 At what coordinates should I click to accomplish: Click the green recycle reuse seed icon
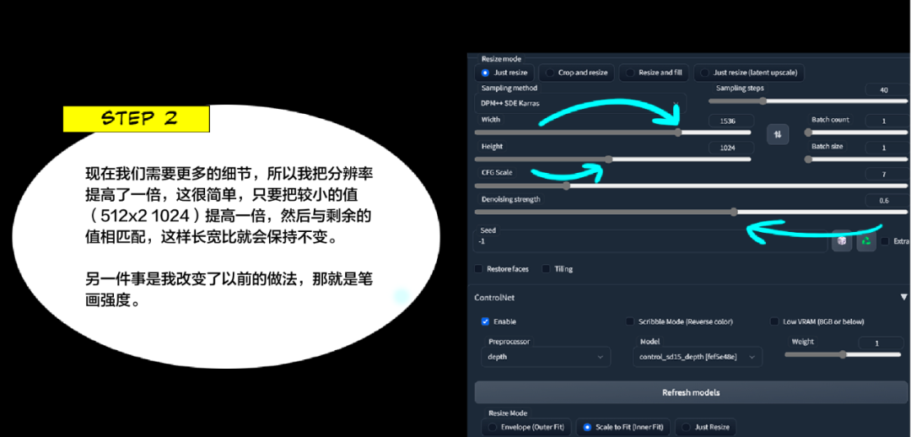tap(866, 240)
